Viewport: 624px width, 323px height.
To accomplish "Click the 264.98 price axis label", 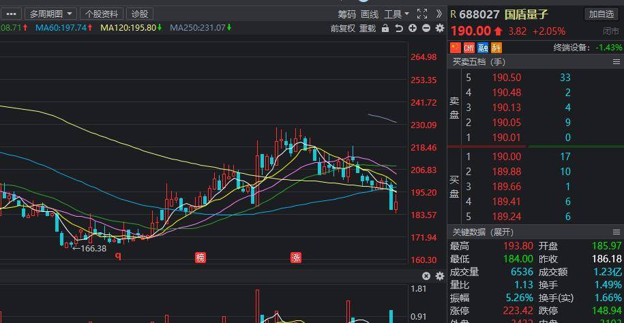I will [424, 57].
